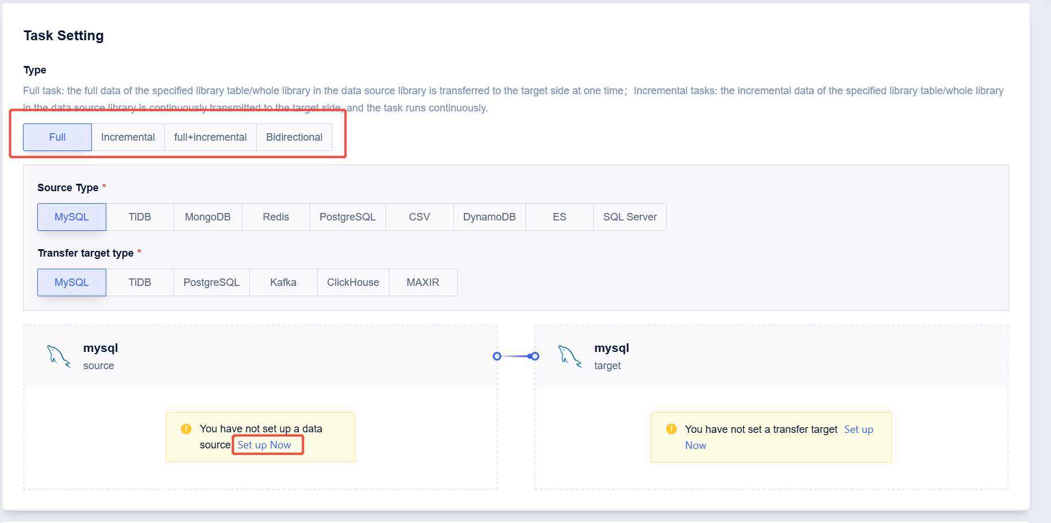1051x523 pixels.
Task: Select ES as source type
Action: tap(560, 217)
